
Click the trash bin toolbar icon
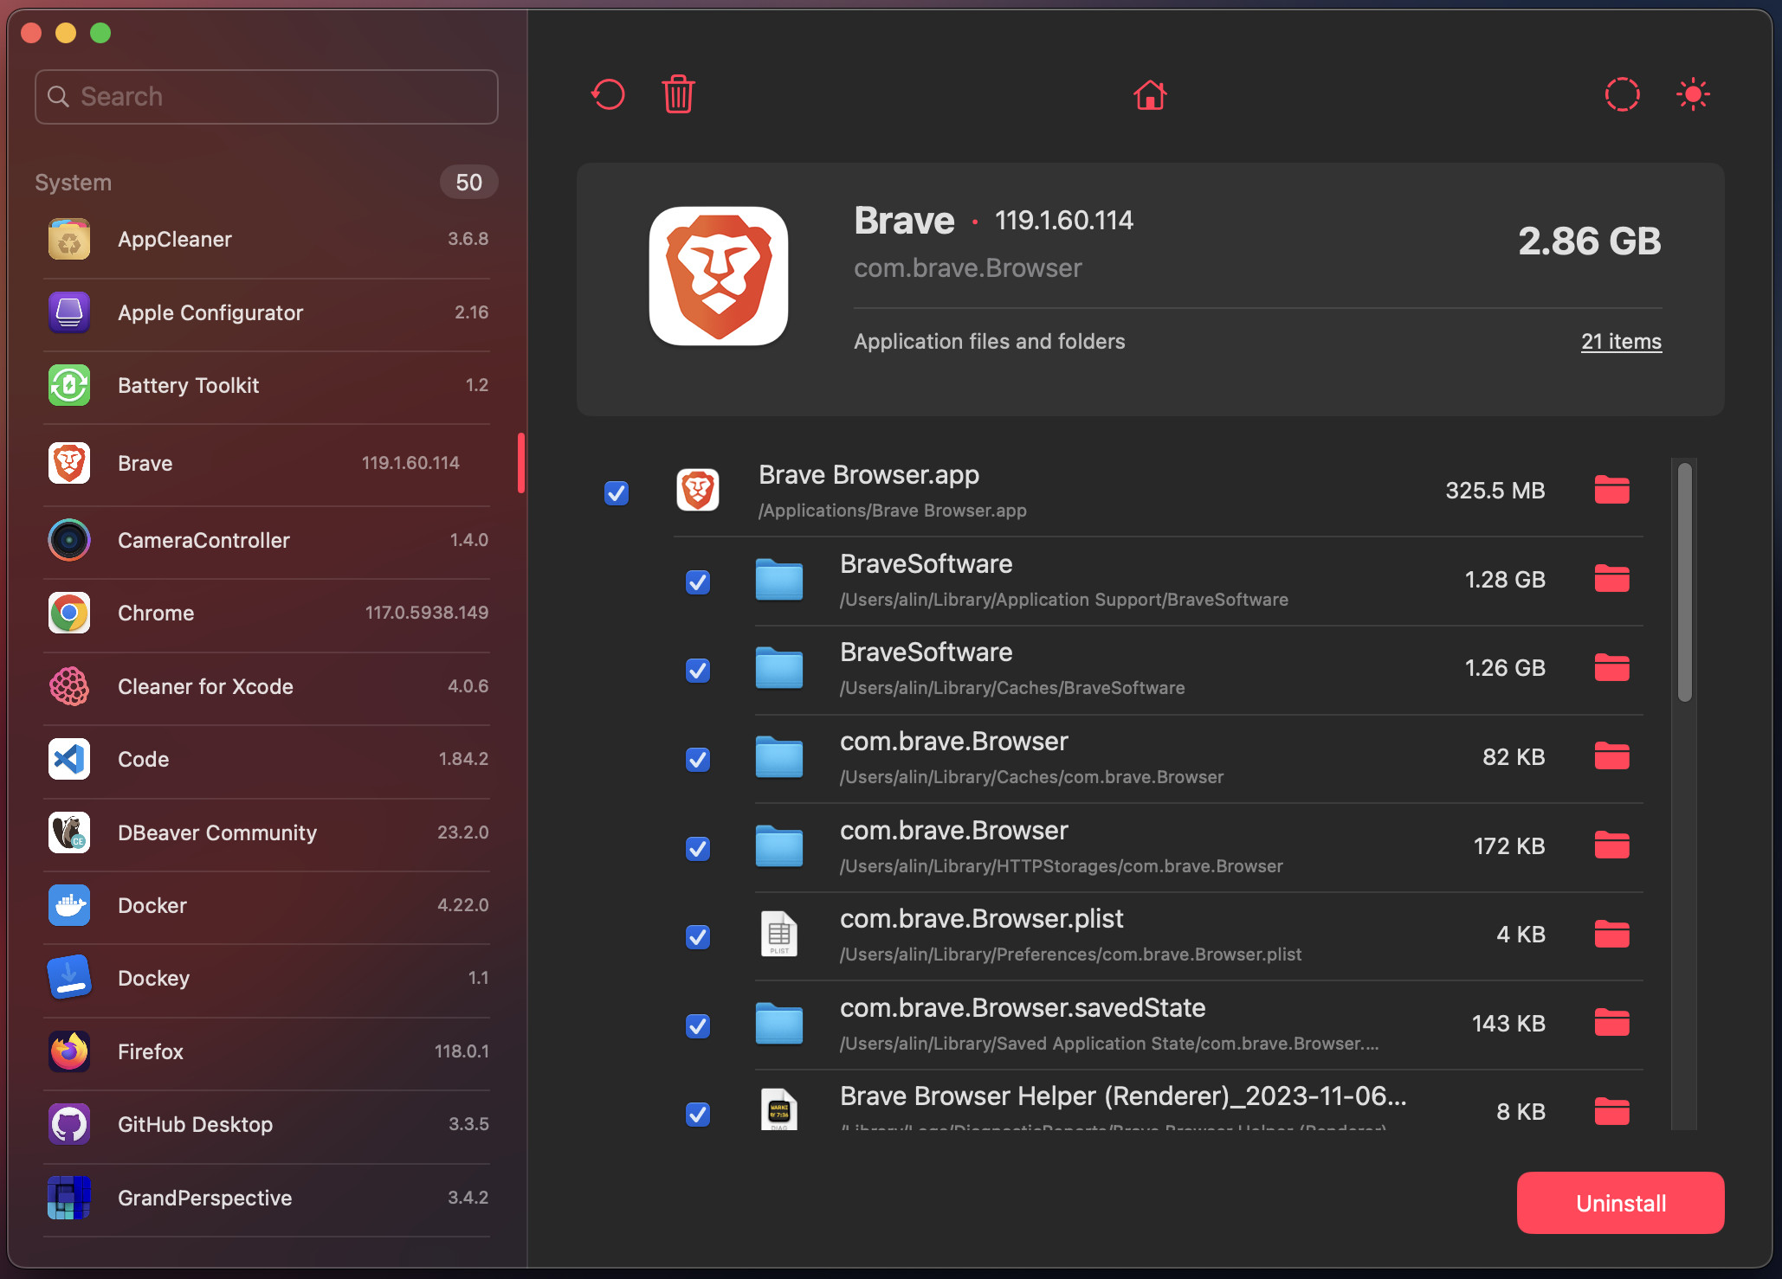(x=678, y=94)
